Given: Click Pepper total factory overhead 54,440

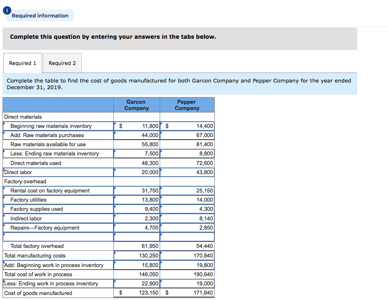Looking at the screenshot, I should [x=187, y=246].
